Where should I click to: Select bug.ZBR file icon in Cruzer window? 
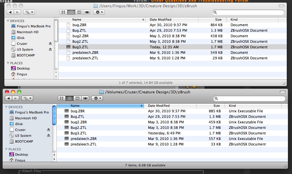click(x=67, y=111)
